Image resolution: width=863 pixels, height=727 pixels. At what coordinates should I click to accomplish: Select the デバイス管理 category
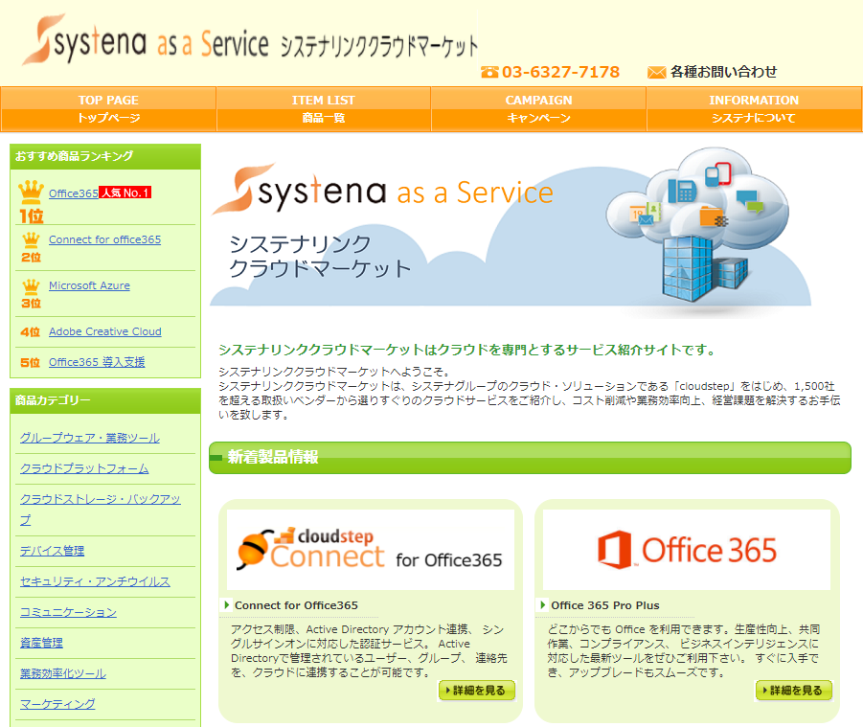tap(53, 551)
